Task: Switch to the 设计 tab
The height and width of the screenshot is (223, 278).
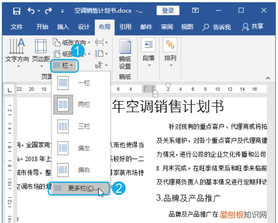Action: (84, 27)
